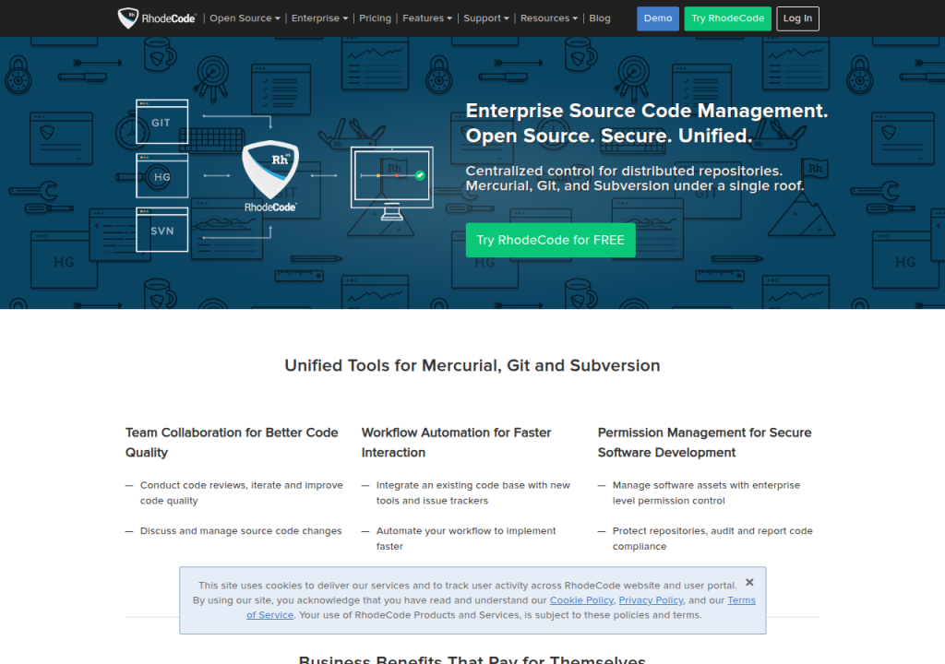Click the Try RhodeCode navbar button
The image size is (945, 664).
point(727,18)
